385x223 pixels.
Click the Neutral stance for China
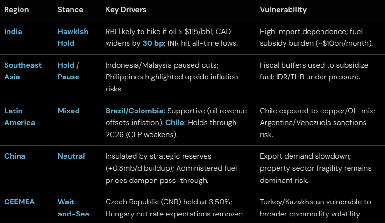[x=71, y=156]
